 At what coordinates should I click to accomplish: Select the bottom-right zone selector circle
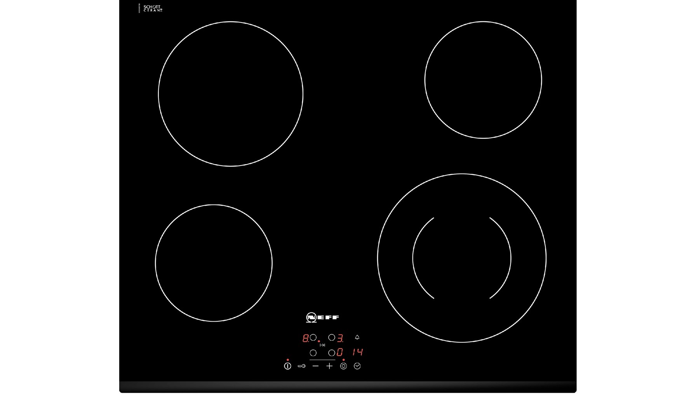(x=331, y=353)
